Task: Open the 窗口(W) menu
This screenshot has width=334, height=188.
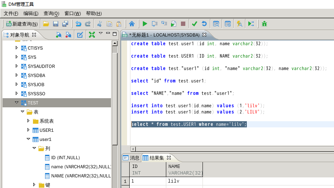Action: pyautogui.click(x=73, y=14)
